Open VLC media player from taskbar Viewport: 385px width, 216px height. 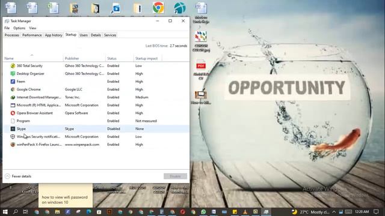tap(245, 212)
